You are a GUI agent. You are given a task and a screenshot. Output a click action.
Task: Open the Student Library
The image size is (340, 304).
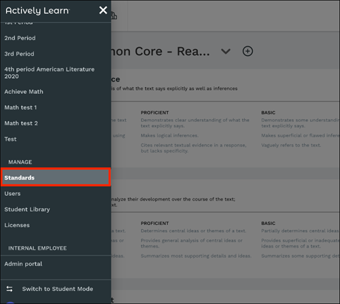point(27,209)
